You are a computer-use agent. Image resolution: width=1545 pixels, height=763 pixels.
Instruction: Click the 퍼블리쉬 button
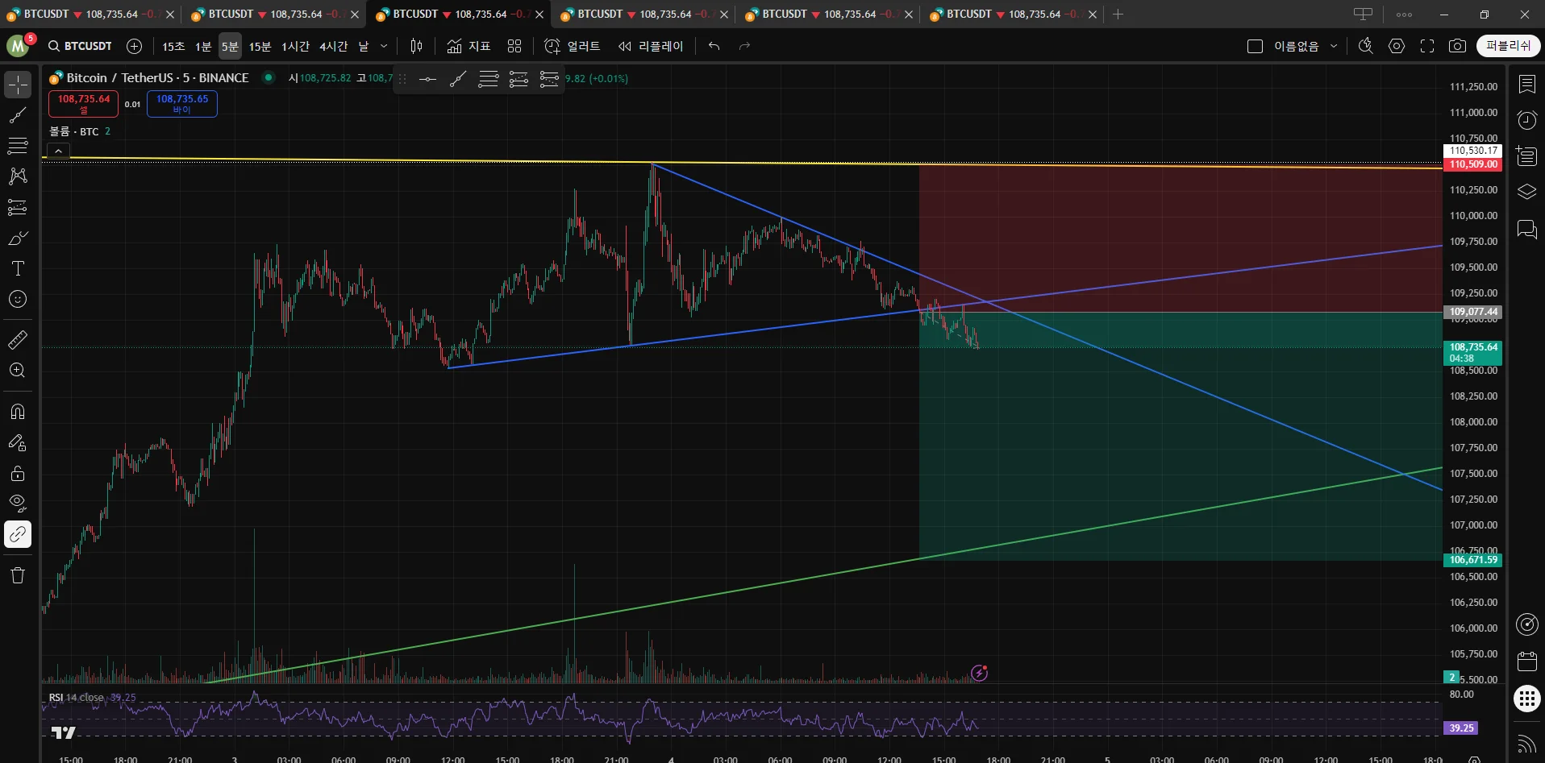[1508, 46]
